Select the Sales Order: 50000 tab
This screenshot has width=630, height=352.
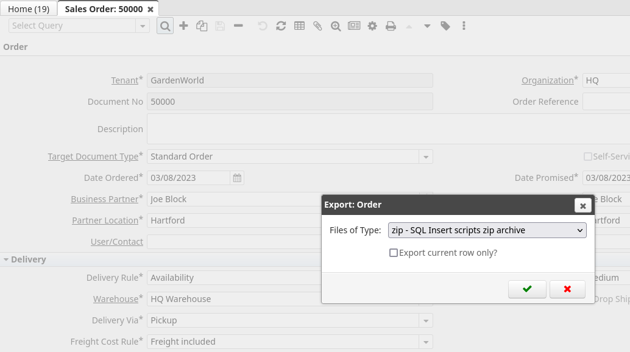point(104,9)
